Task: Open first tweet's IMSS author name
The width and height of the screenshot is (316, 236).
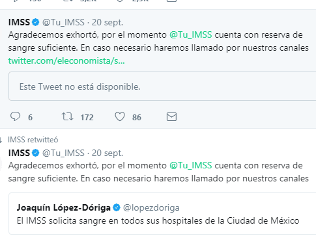Action: coord(19,22)
